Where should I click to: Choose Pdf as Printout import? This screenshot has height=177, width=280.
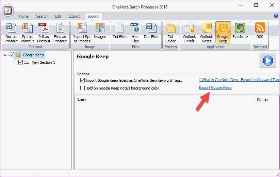click(x=44, y=33)
